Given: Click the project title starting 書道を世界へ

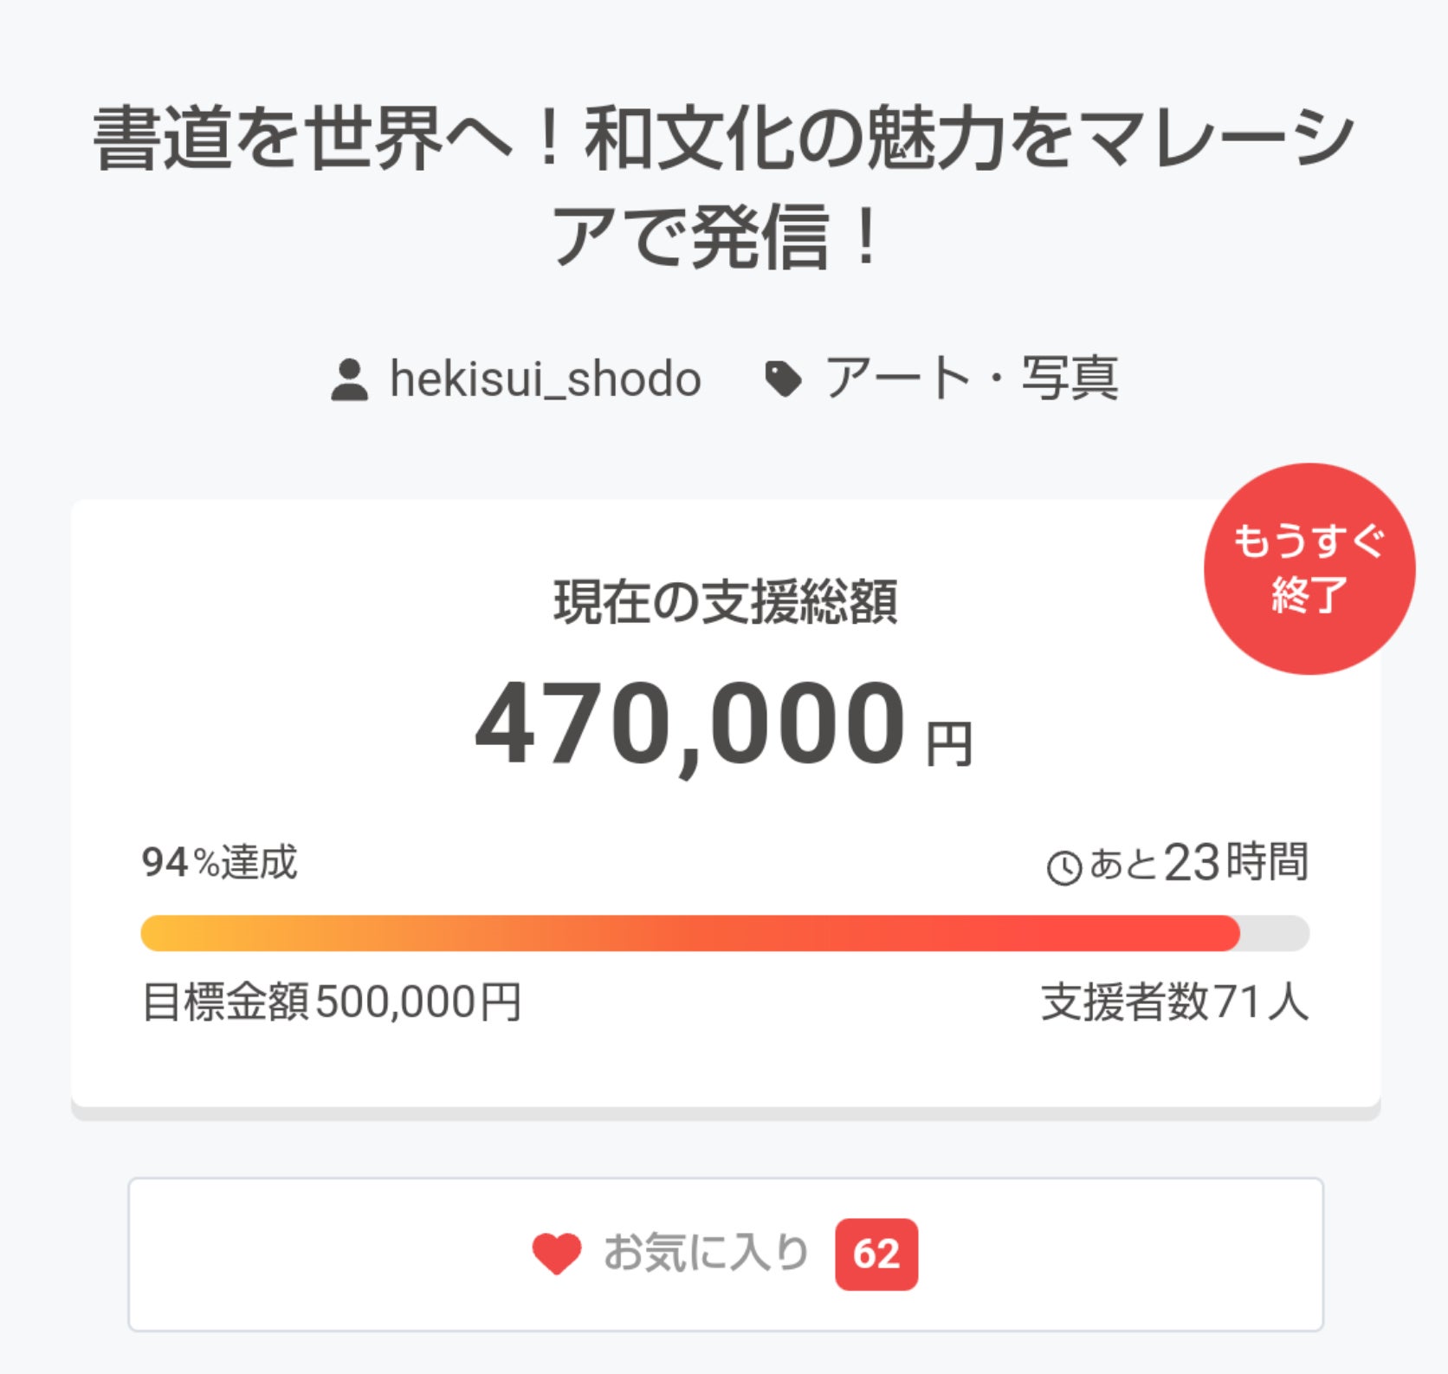Looking at the screenshot, I should [x=724, y=139].
